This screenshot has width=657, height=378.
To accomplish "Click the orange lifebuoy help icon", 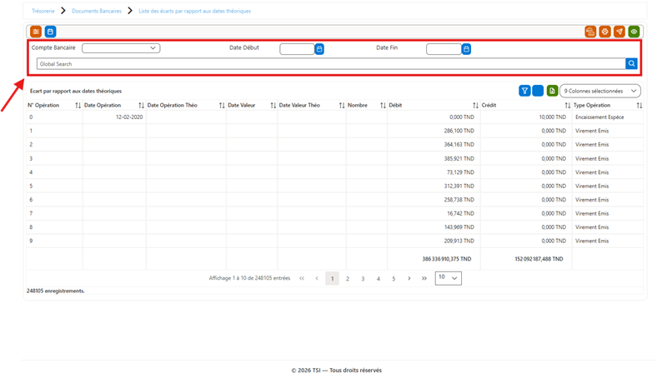I will pos(604,32).
